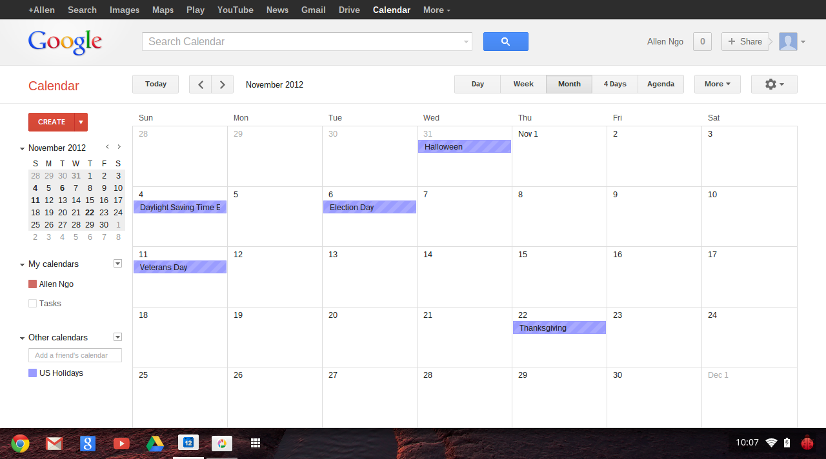Open Chrome browser from the shelf
This screenshot has height=459, width=826.
pyautogui.click(x=20, y=444)
